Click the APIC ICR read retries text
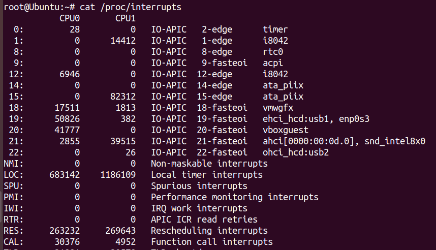This screenshot has width=436, height=250. [x=204, y=220]
